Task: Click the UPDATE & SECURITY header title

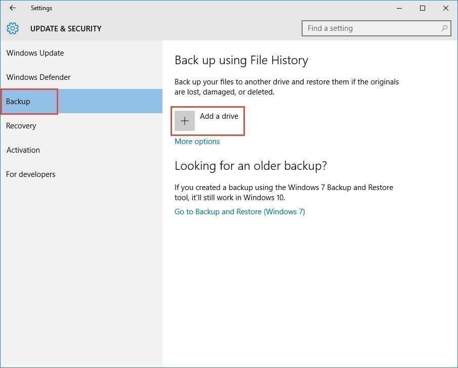Action: 66,29
